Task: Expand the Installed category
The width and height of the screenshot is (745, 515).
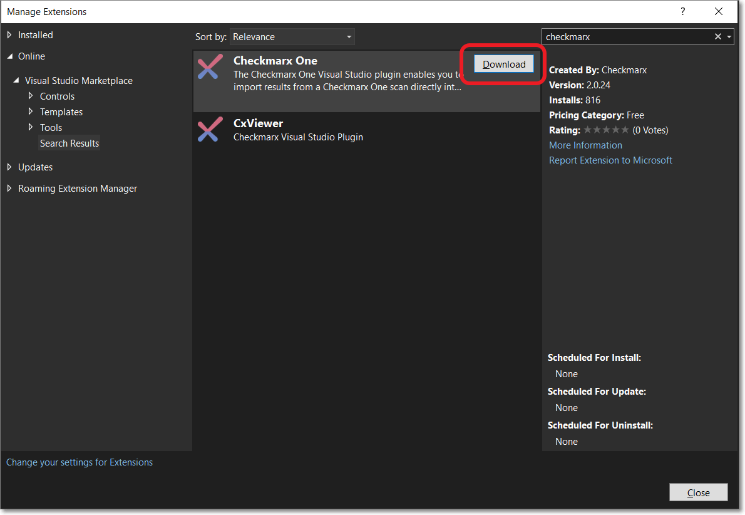Action: point(9,34)
